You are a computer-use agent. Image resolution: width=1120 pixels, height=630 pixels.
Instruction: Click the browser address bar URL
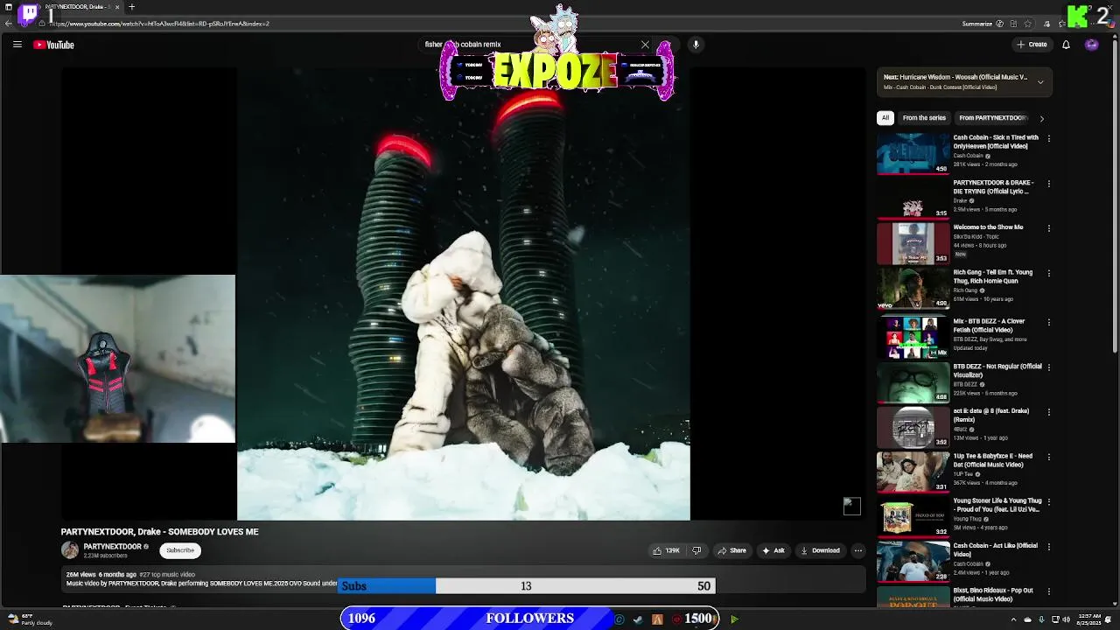(x=162, y=24)
